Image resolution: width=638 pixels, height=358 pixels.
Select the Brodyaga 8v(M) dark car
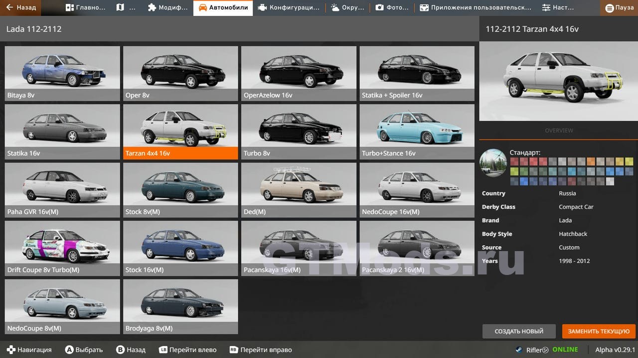[x=180, y=307]
